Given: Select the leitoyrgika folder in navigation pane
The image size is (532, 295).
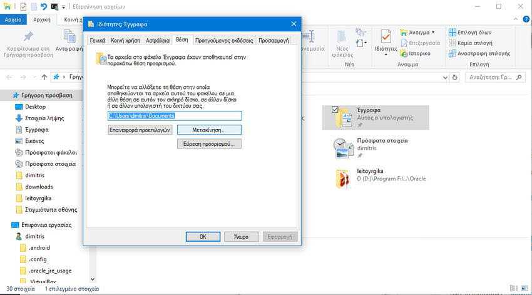Looking at the screenshot, I should click(37, 198).
